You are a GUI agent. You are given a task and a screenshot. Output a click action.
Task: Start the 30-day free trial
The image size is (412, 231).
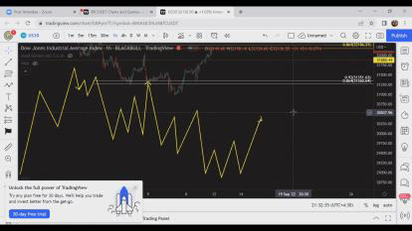click(x=29, y=214)
